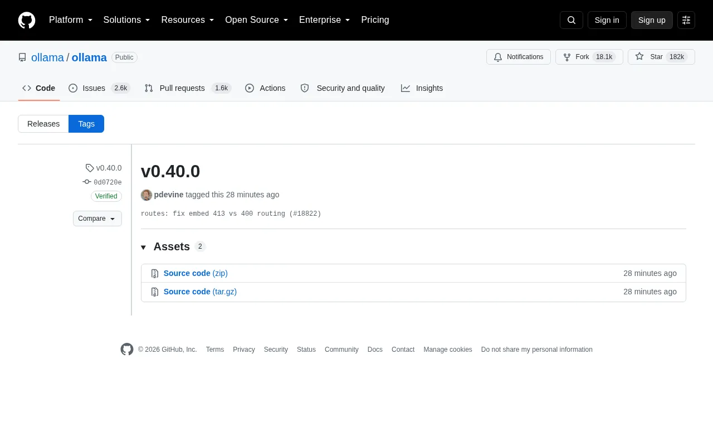Download Source code (tar.gz)
Viewport: 713px width, 446px height.
200,292
